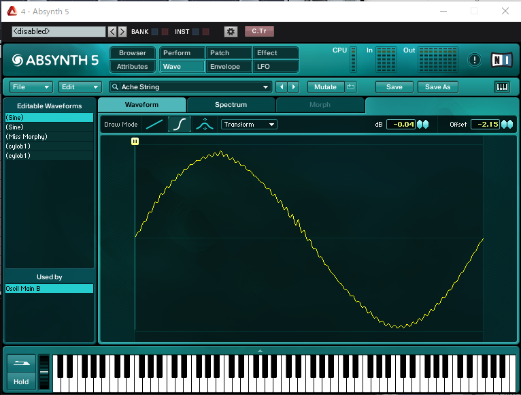Click the dB value field -0.04

pos(401,125)
